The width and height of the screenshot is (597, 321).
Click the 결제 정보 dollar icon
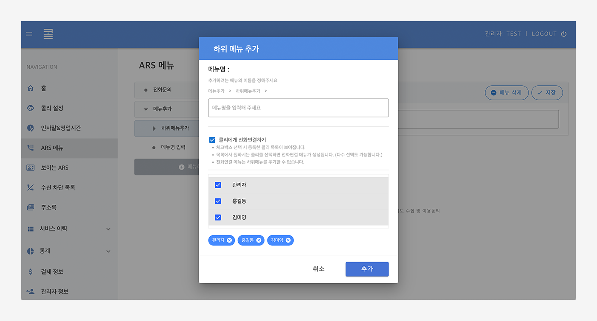30,272
